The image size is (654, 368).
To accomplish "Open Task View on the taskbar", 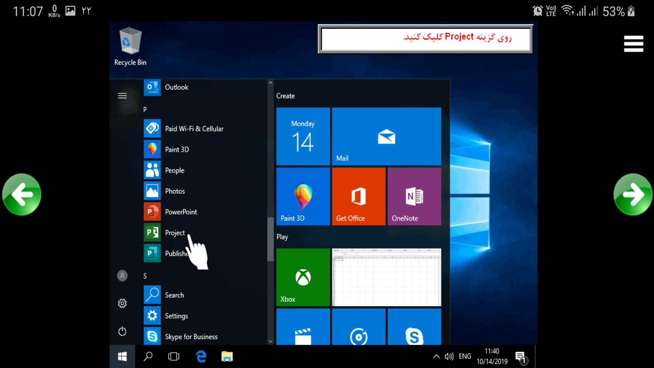I will click(x=173, y=356).
